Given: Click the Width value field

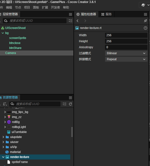Looking at the screenshot, I should click(x=126, y=35).
